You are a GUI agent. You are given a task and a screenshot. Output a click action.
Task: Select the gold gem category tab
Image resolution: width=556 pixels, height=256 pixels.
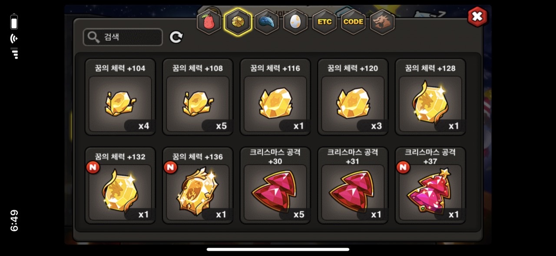pyautogui.click(x=238, y=22)
